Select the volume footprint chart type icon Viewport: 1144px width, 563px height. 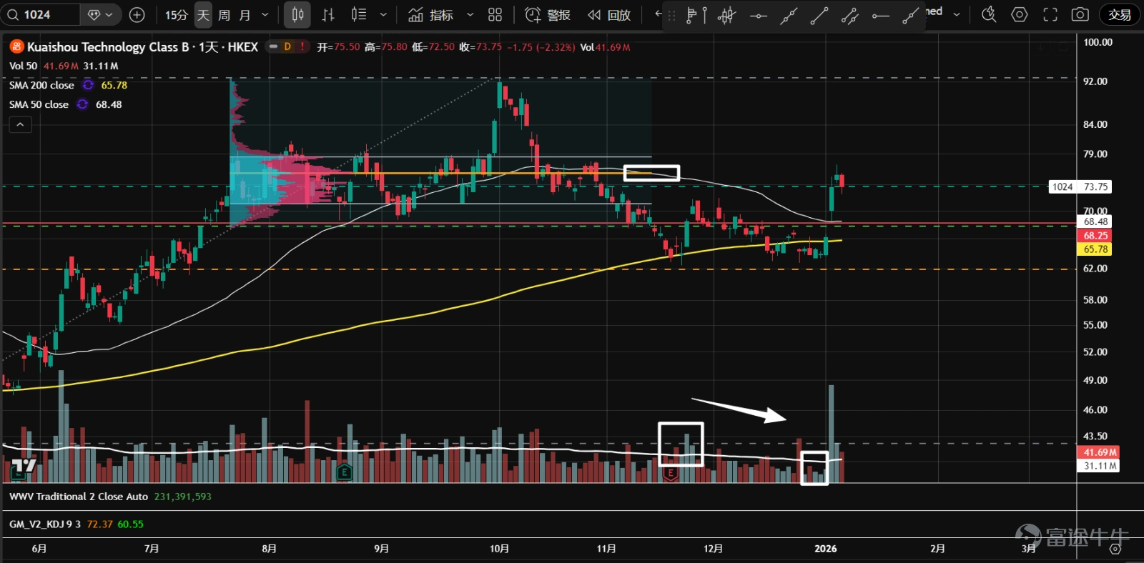359,14
